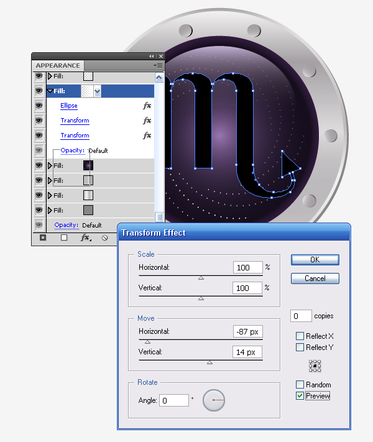Toggle visibility of the Ellipse effect

(x=39, y=106)
